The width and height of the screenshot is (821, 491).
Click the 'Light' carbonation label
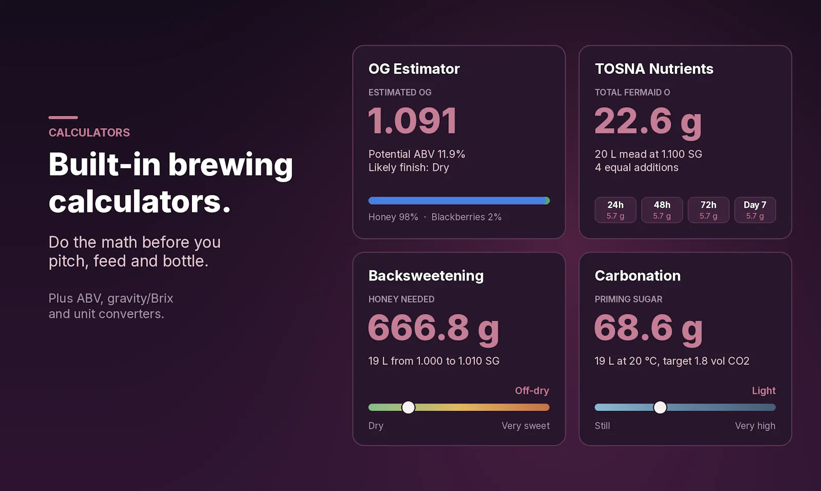tap(764, 390)
